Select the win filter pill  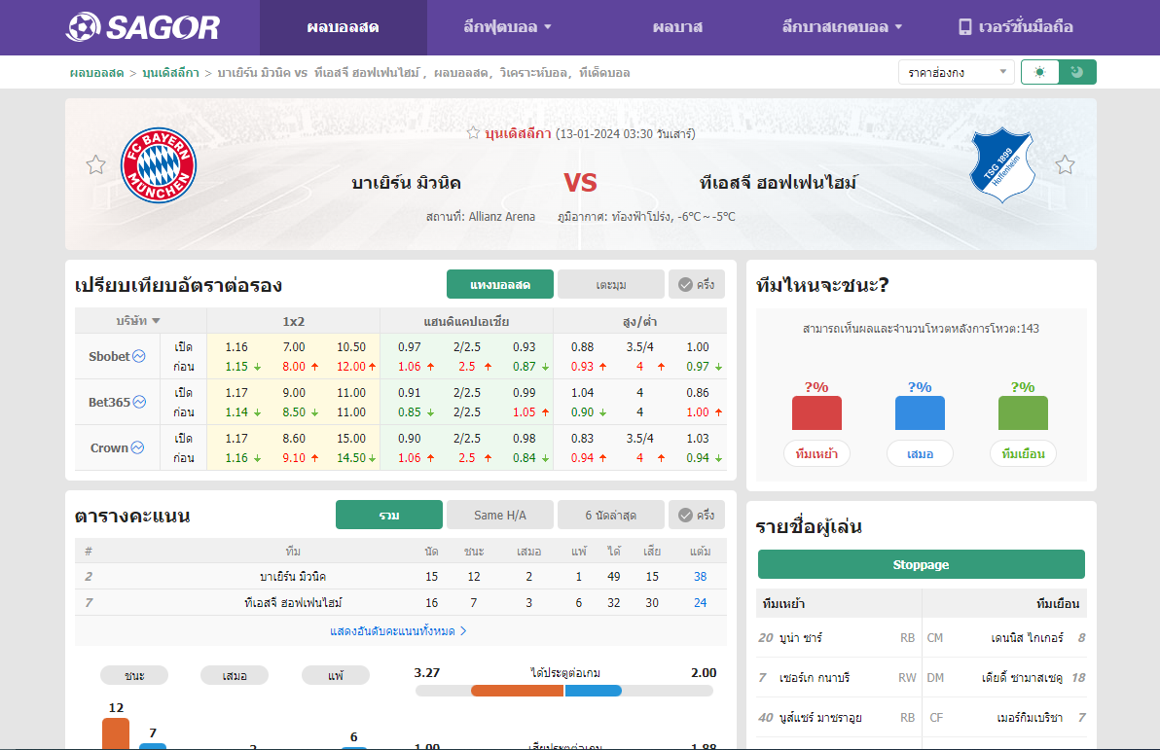[x=134, y=675]
